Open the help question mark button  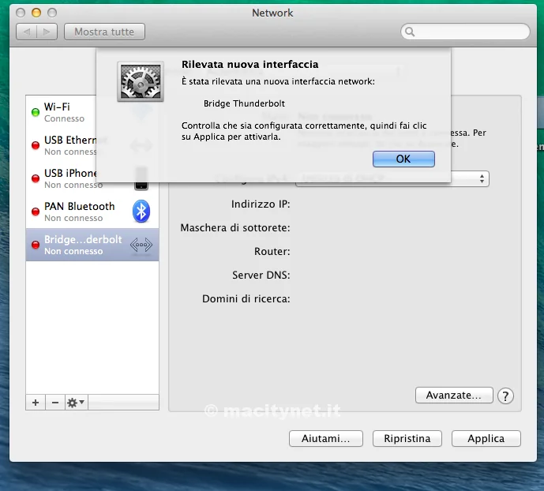point(505,395)
